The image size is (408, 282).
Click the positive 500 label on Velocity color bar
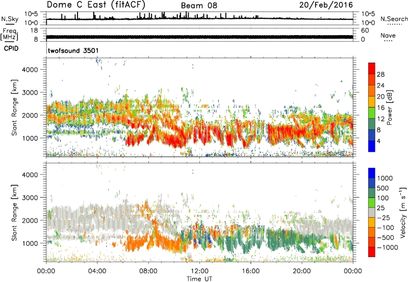click(x=383, y=188)
